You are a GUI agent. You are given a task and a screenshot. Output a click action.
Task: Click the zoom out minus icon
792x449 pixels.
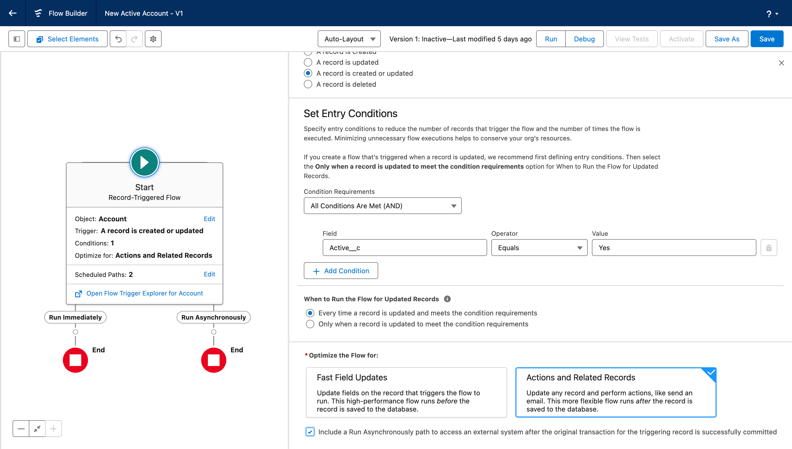click(x=21, y=429)
